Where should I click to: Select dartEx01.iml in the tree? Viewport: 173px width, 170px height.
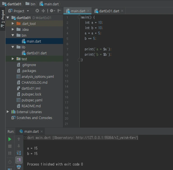34,88
